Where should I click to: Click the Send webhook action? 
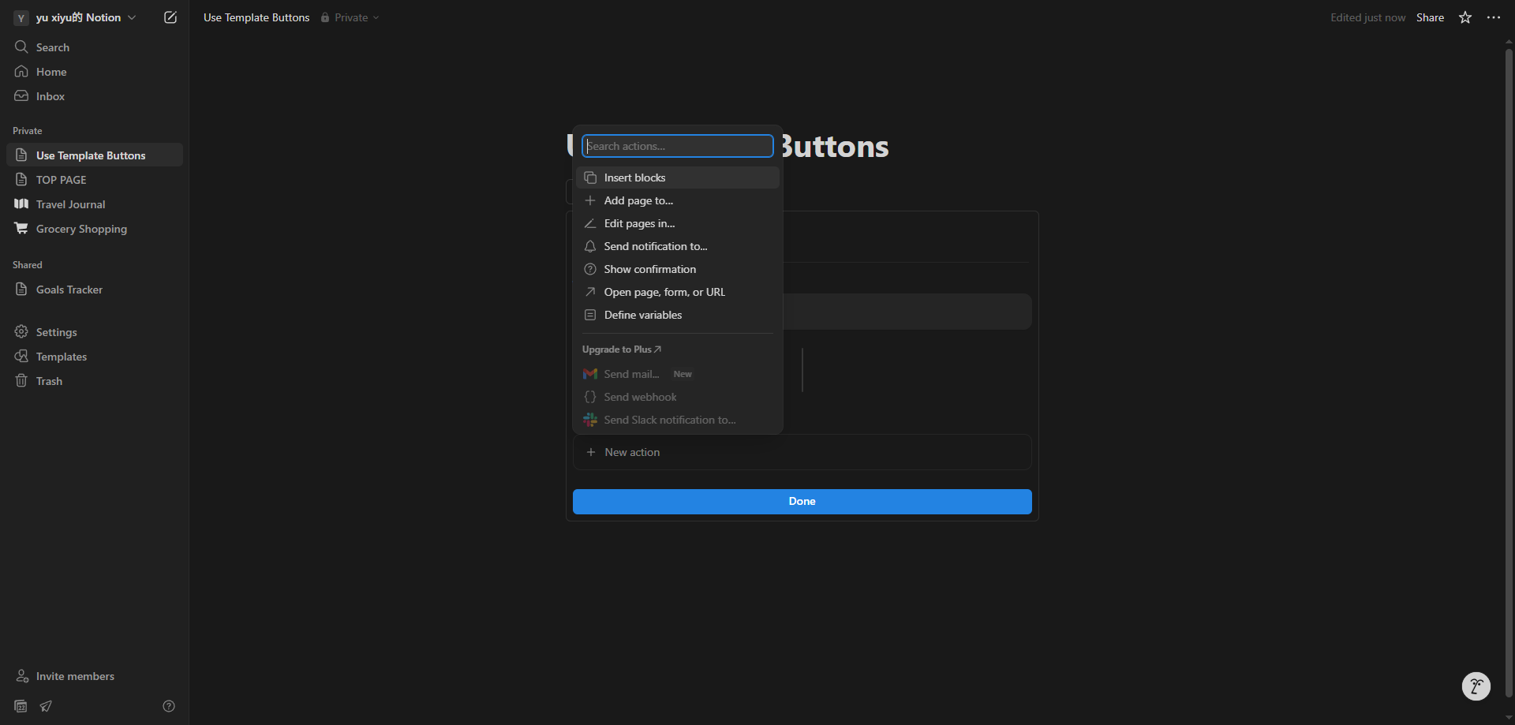pyautogui.click(x=678, y=397)
